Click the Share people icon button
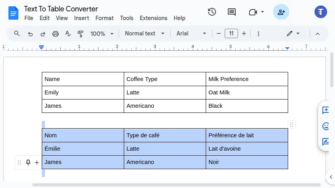The height and width of the screenshot is (188, 335). 281,12
